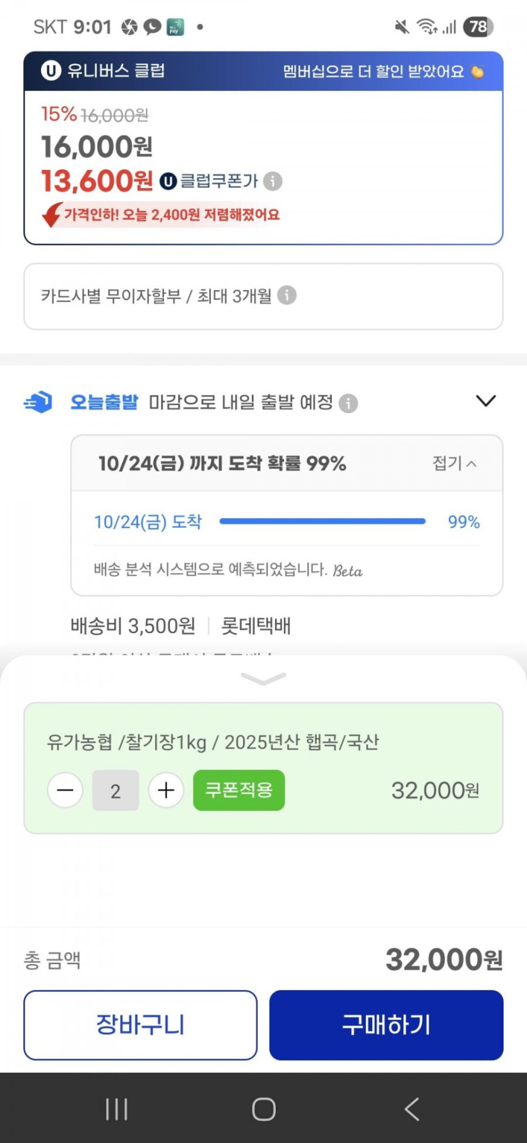This screenshot has width=527, height=1143.
Task: Add item to 장바구니 cart
Action: pyautogui.click(x=140, y=1025)
